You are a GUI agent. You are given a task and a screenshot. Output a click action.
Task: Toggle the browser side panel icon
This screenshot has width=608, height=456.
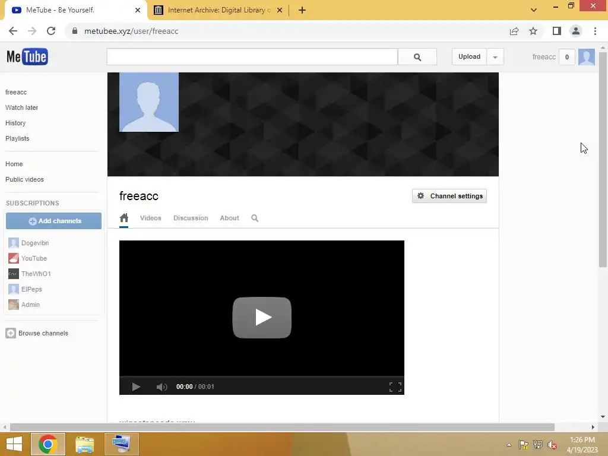(x=557, y=31)
